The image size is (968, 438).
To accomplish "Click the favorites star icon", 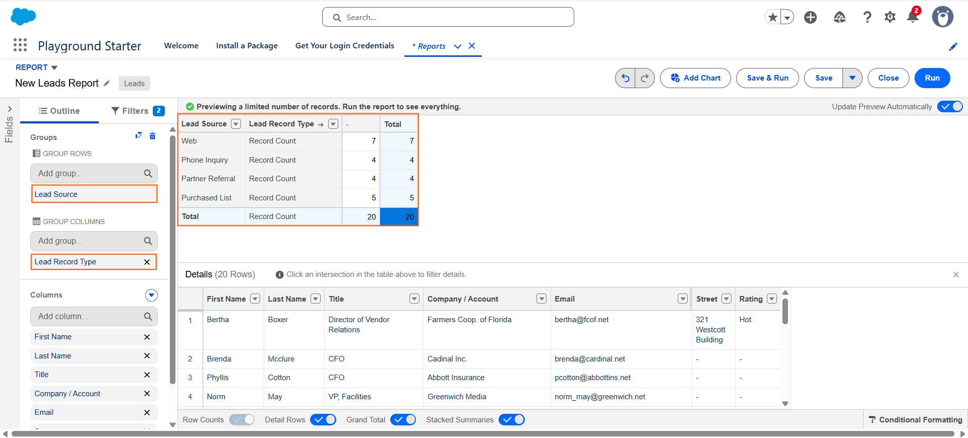I will (772, 17).
